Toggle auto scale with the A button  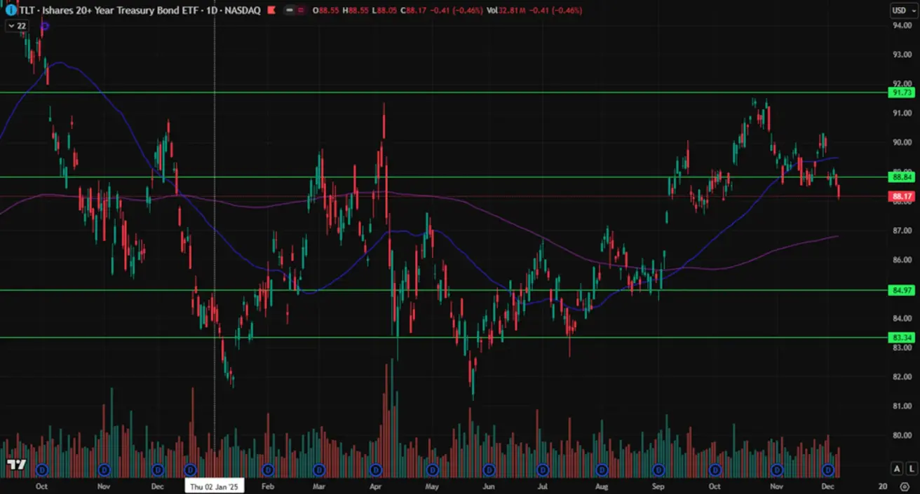point(897,469)
